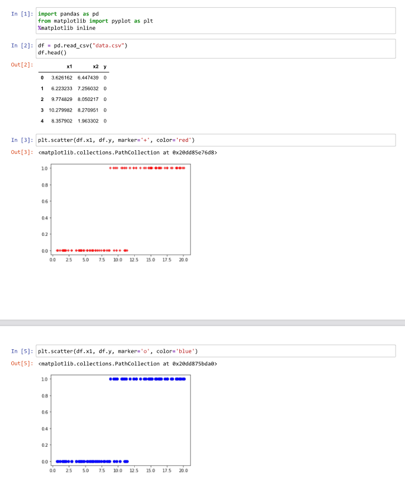Viewport: 405px width, 477px height.
Task: Click cell value 3.626162
Action: (62, 78)
